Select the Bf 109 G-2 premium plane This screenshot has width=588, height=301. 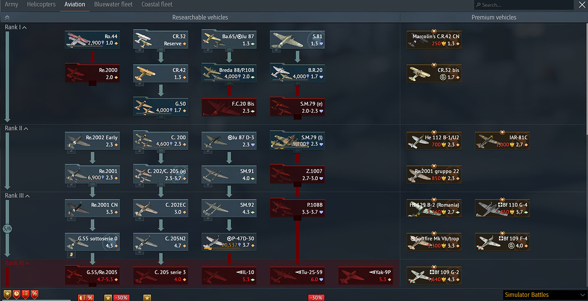click(434, 276)
